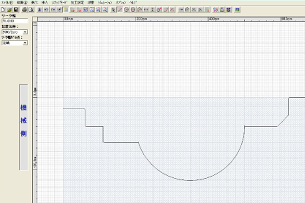Select the line drawing tool
305x203 pixels.
point(120,10)
